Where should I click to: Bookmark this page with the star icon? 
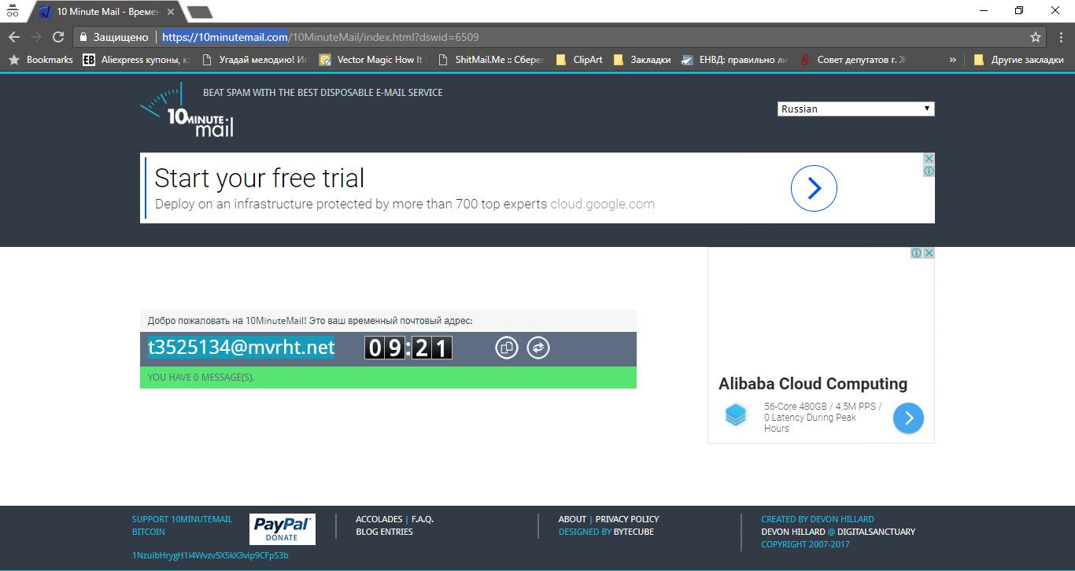tap(1036, 37)
